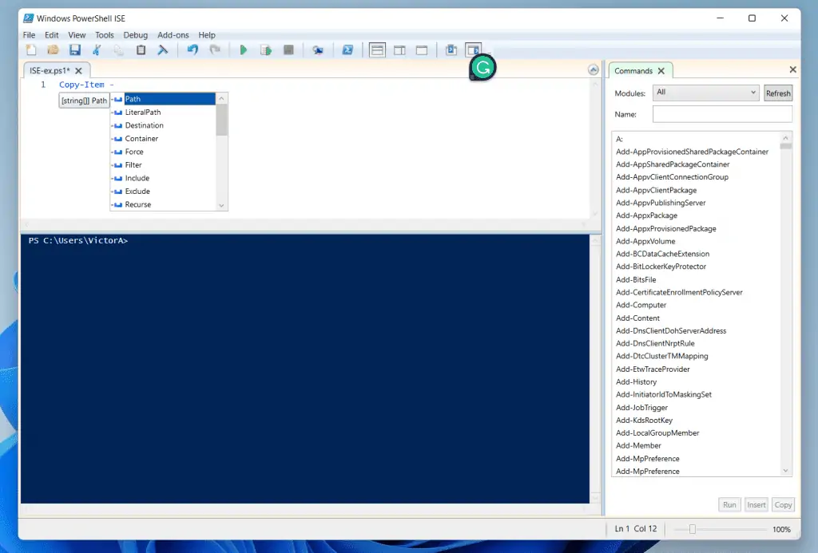Choose the Include parameter suggestion

(163, 178)
